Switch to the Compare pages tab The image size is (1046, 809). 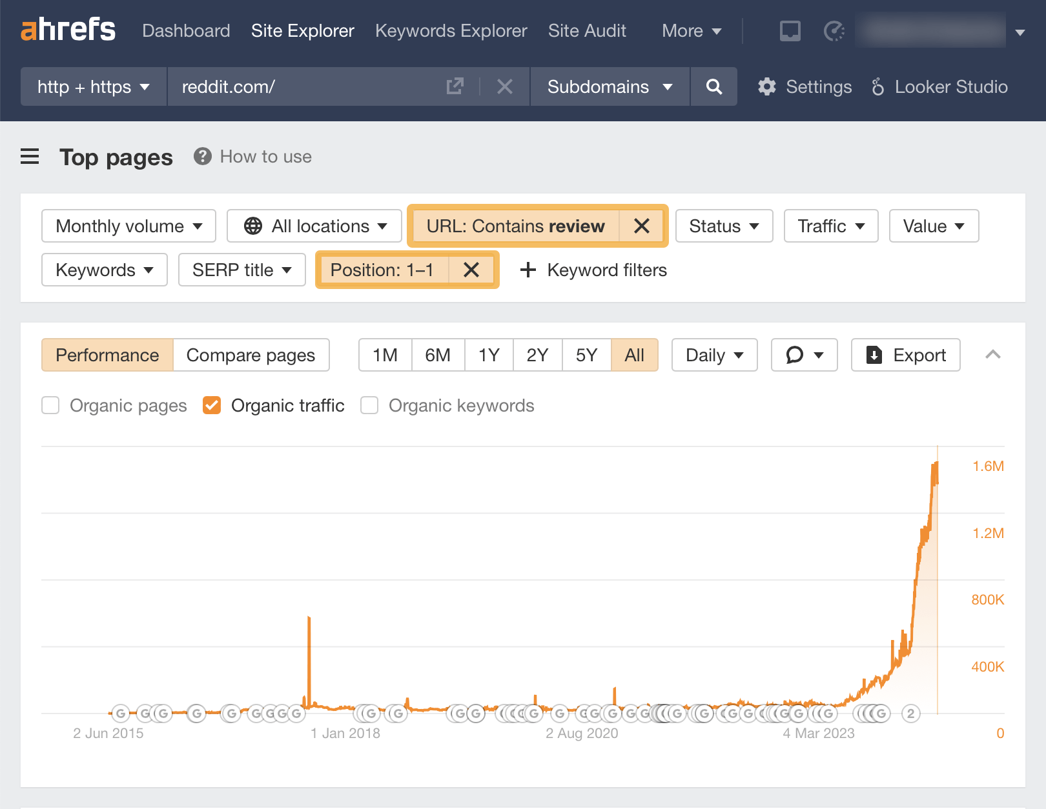[x=251, y=355]
